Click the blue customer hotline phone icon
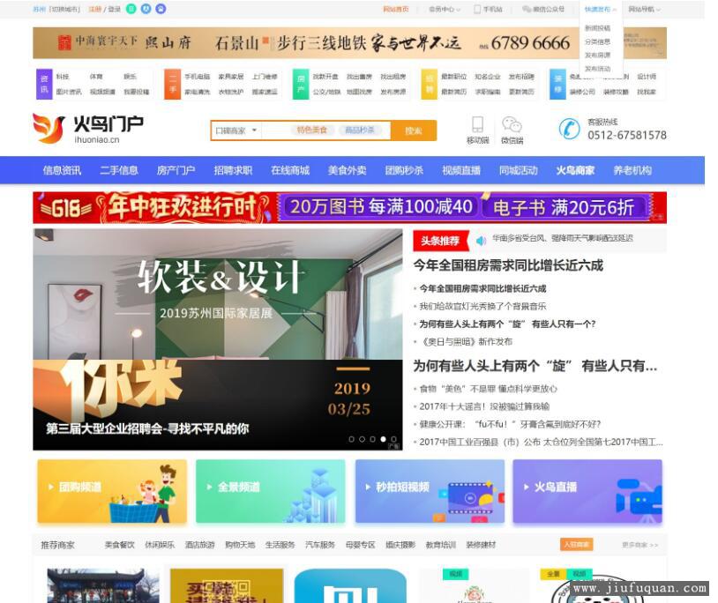The height and width of the screenshot is (603, 718). point(569,129)
